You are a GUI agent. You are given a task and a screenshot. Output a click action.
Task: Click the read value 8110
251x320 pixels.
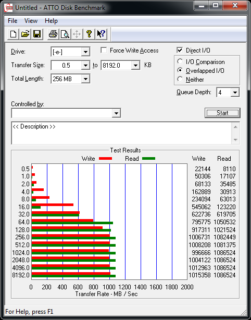(x=228, y=169)
